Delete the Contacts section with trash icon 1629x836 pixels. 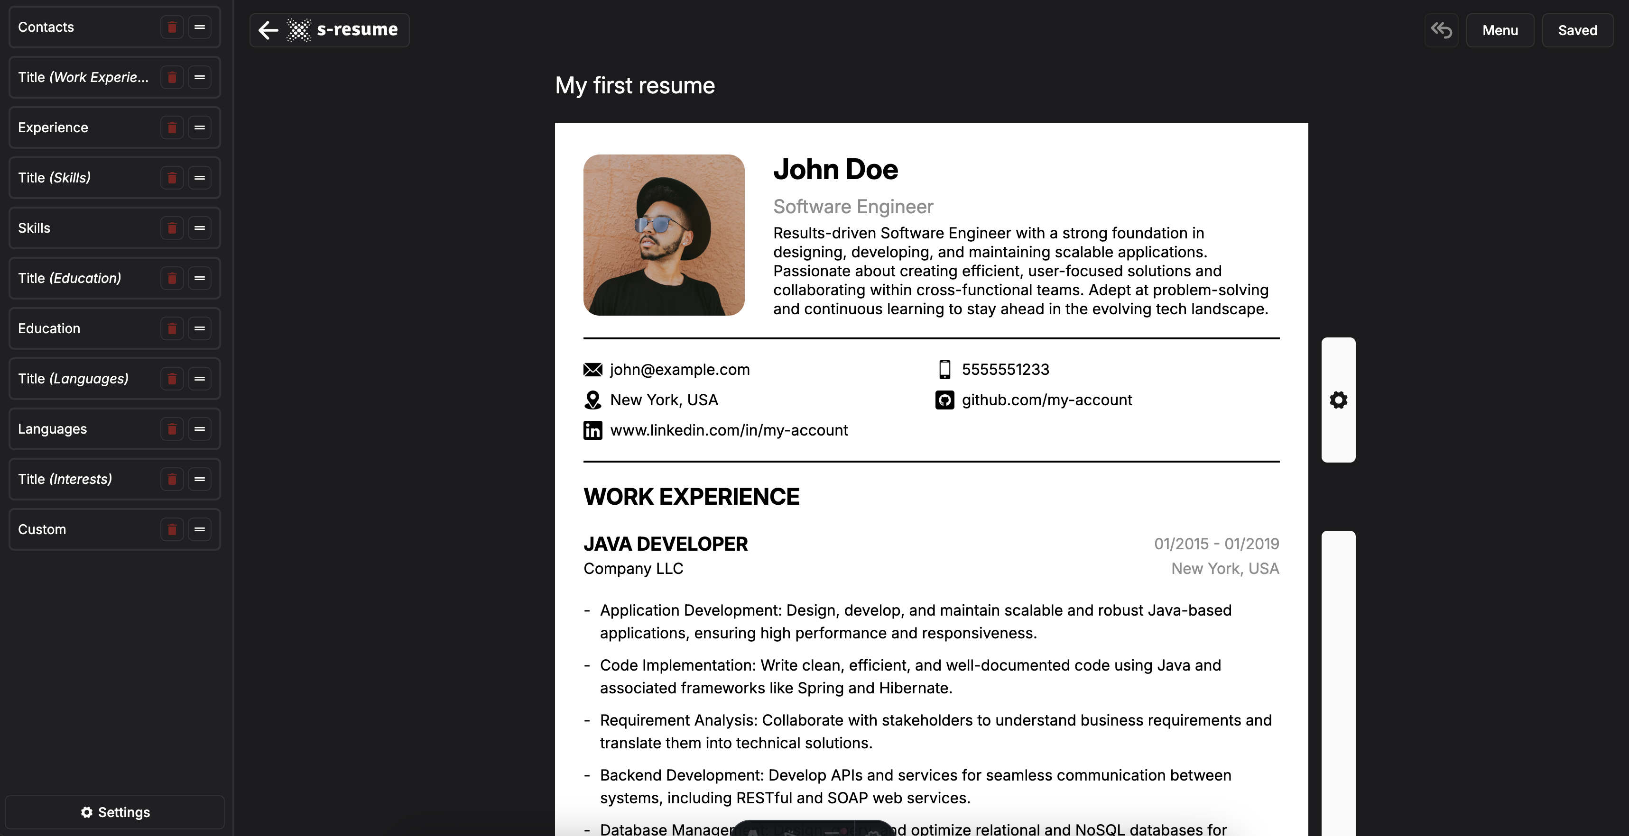click(x=171, y=27)
